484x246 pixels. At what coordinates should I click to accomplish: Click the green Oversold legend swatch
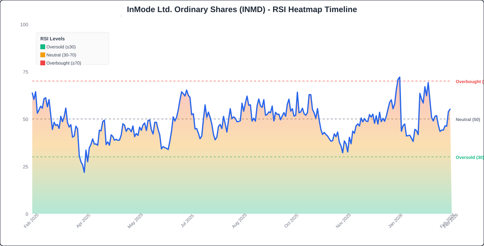pos(42,47)
